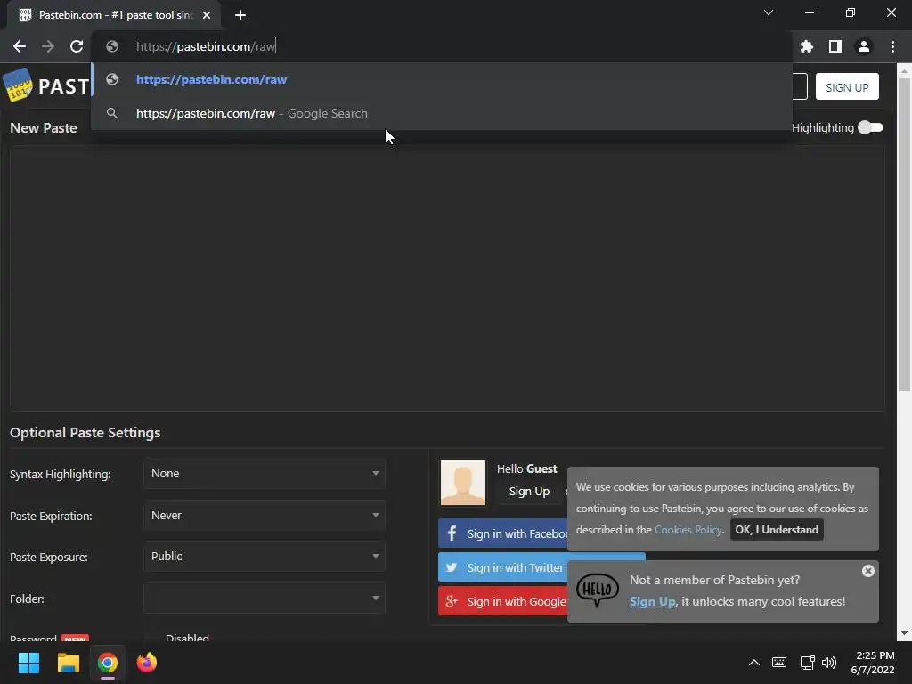This screenshot has width=912, height=684.
Task: Toggle the Syntax Highlighting switch
Action: (x=870, y=127)
